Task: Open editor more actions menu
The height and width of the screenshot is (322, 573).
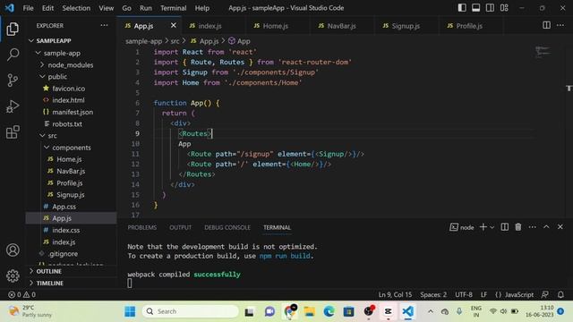Action: pos(560,25)
